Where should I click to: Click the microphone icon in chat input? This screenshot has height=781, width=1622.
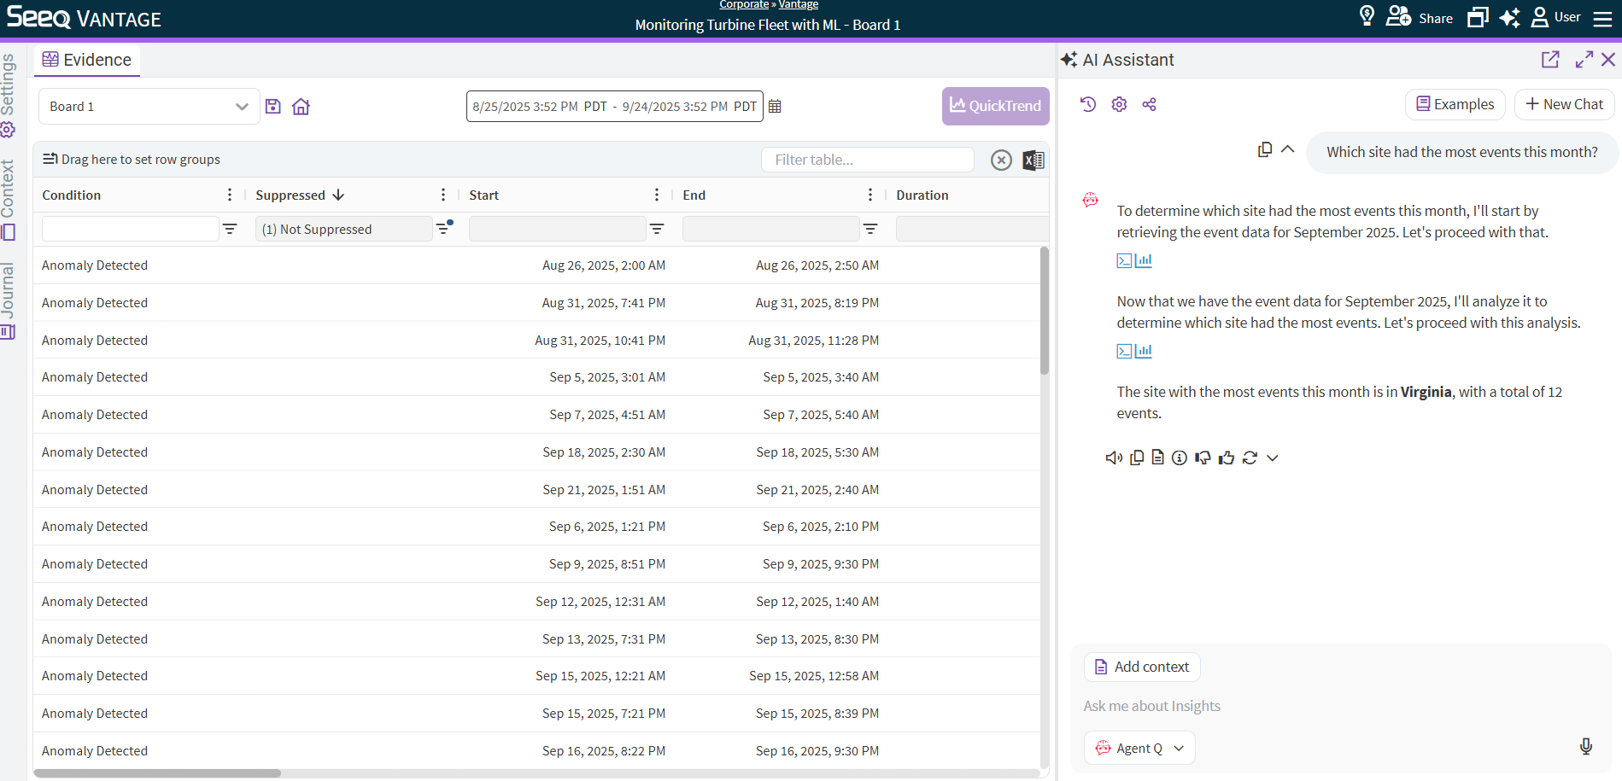coord(1585,747)
